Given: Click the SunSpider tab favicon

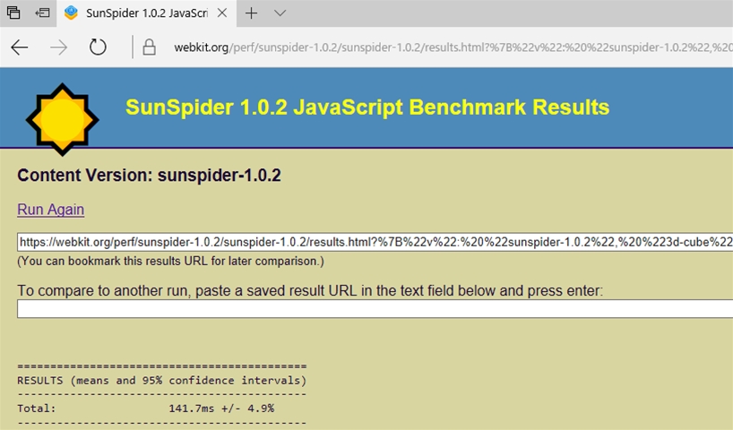Looking at the screenshot, I should click(71, 13).
